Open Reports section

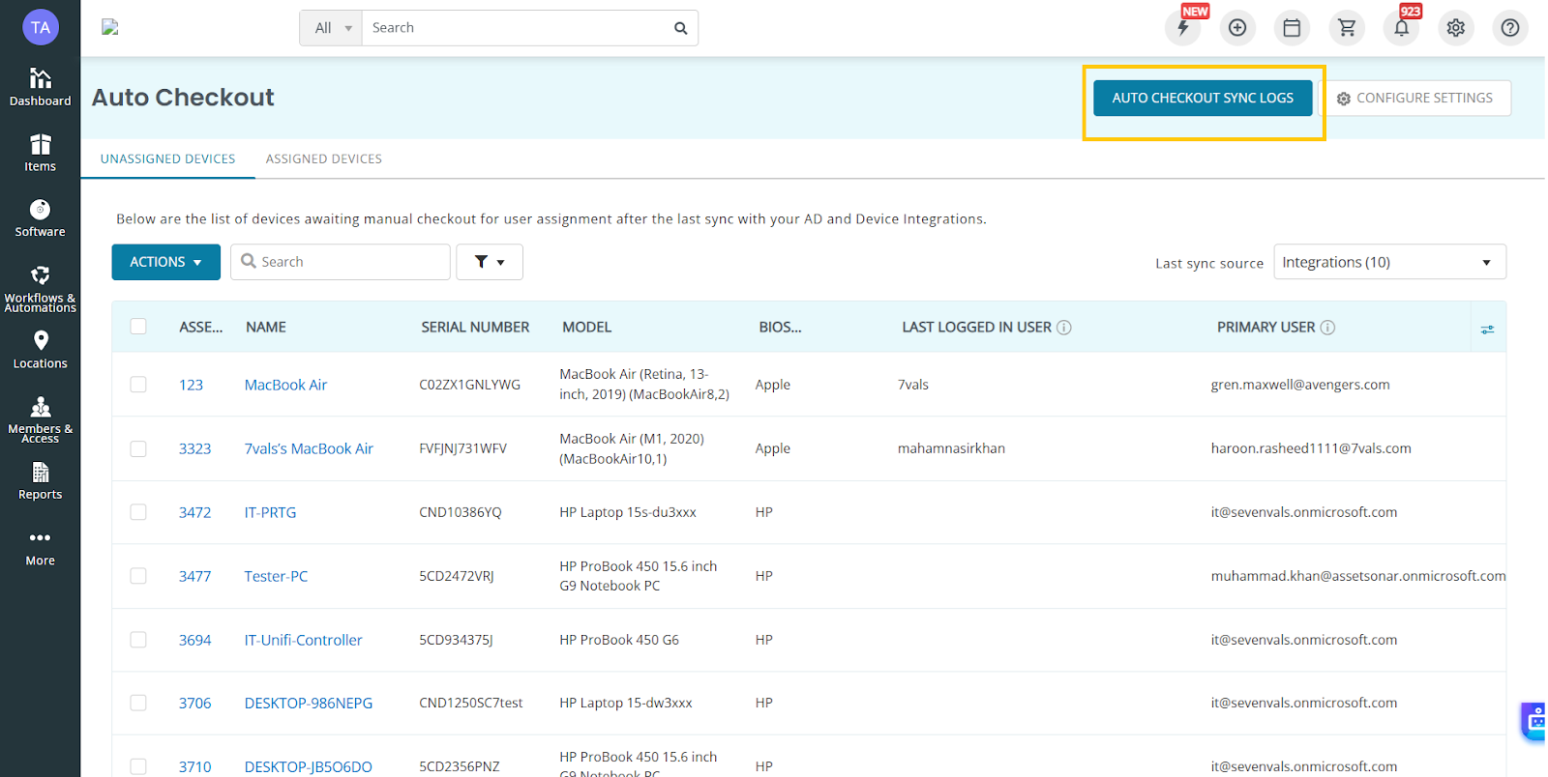coord(40,481)
